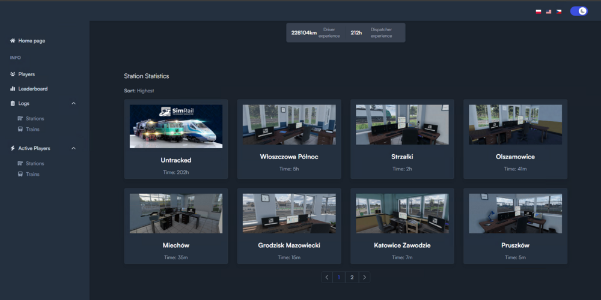Screen dimensions: 601x300
Task: Select the US flag for English
Action: point(549,11)
